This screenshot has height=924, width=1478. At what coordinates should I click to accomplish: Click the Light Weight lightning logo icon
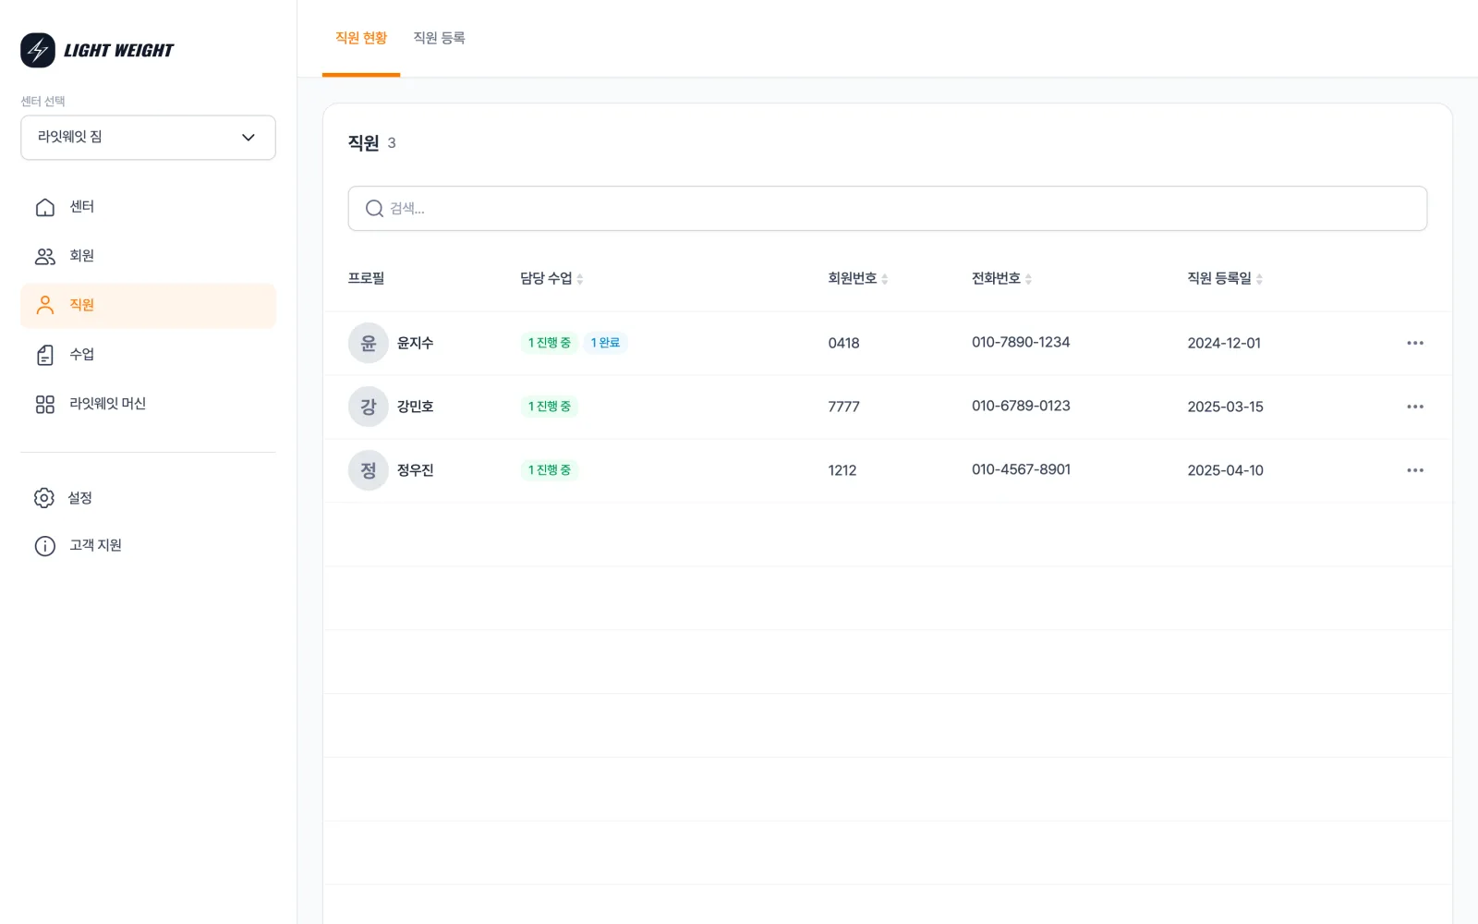38,50
